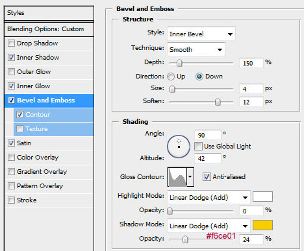Check Use Global Light option
The width and height of the screenshot is (304, 251).
point(198,147)
